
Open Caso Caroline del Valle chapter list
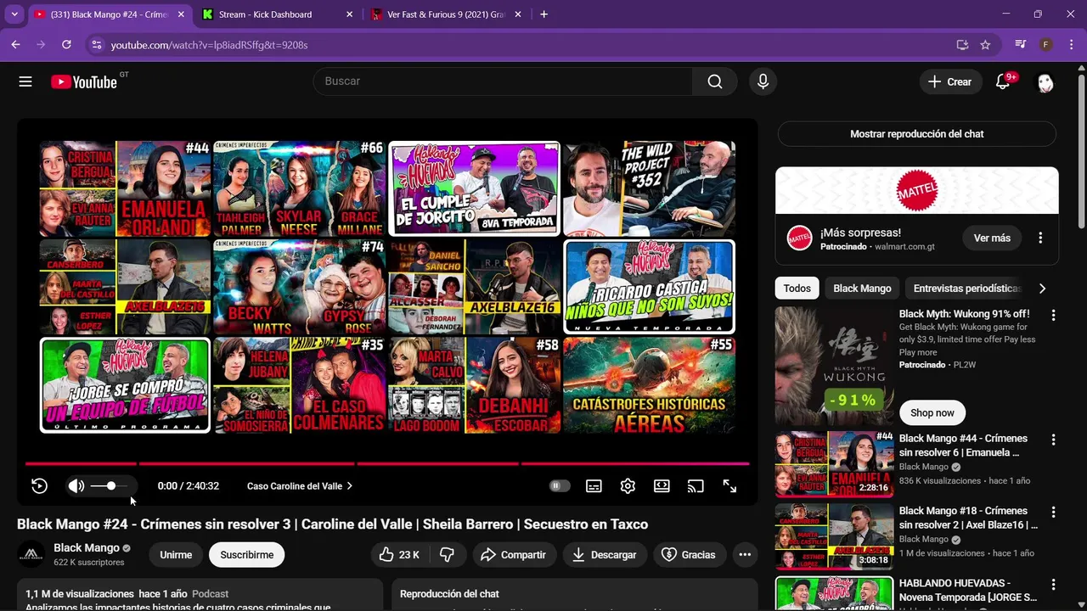coord(300,486)
